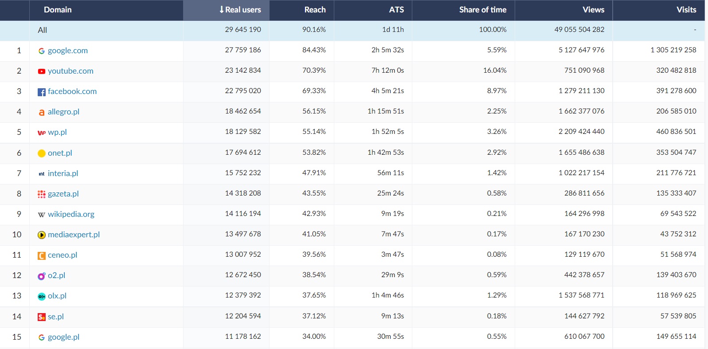This screenshot has width=708, height=349.
Task: Click the YouTube icon in row 2
Action: [41, 71]
